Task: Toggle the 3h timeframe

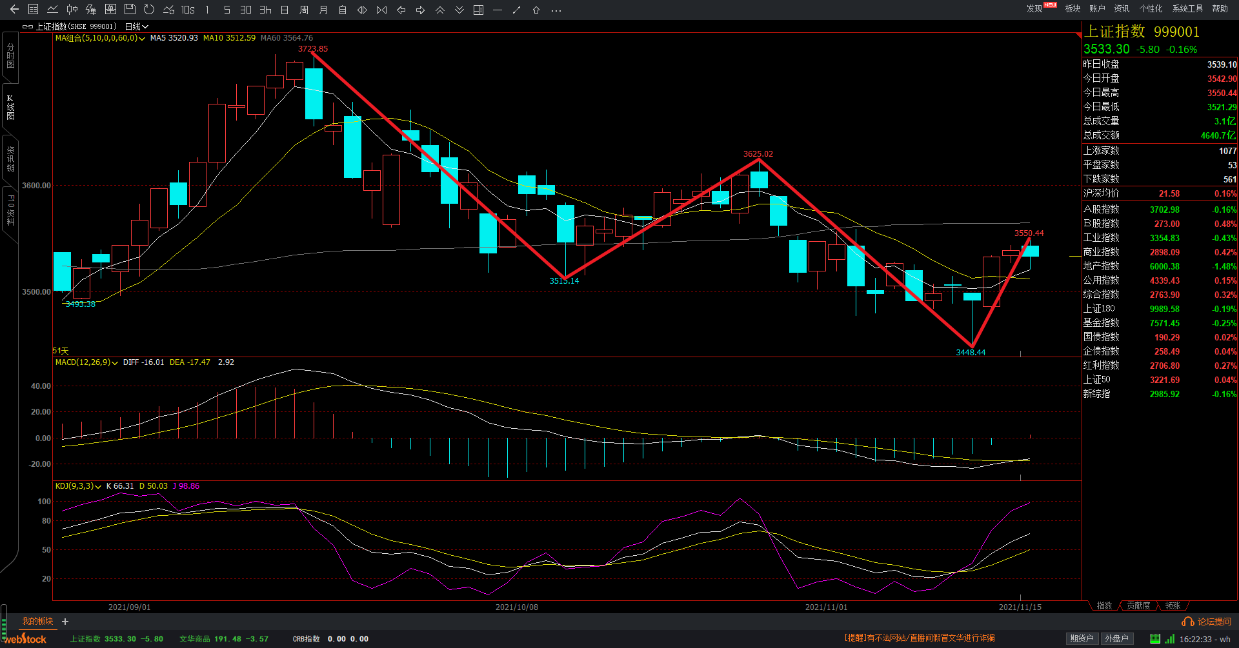Action: 265,10
